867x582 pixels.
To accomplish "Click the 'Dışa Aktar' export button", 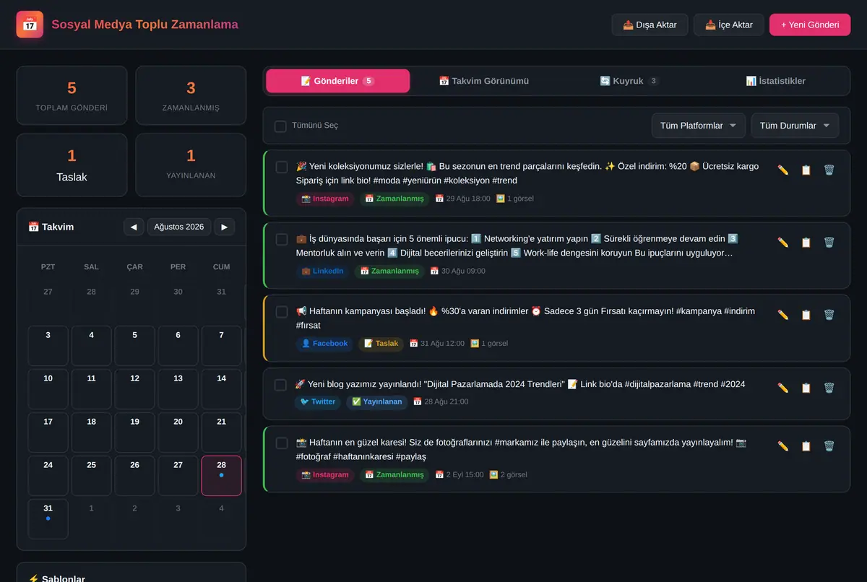I will tap(650, 25).
